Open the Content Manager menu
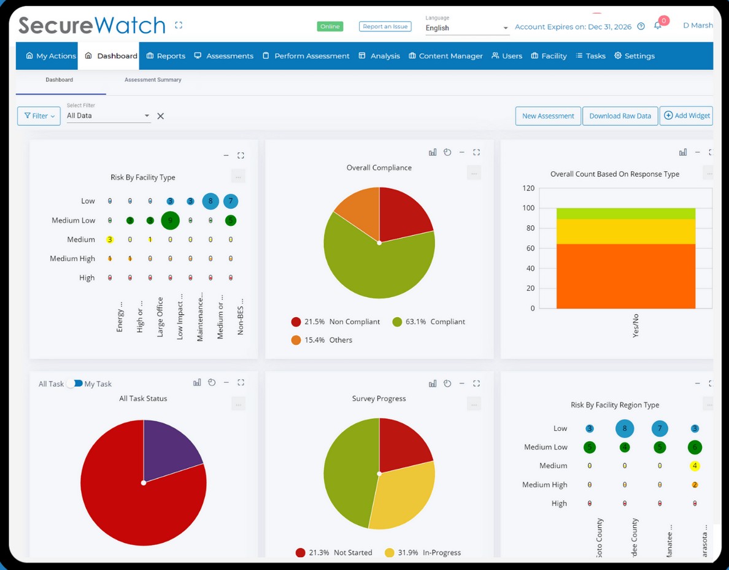 (445, 55)
